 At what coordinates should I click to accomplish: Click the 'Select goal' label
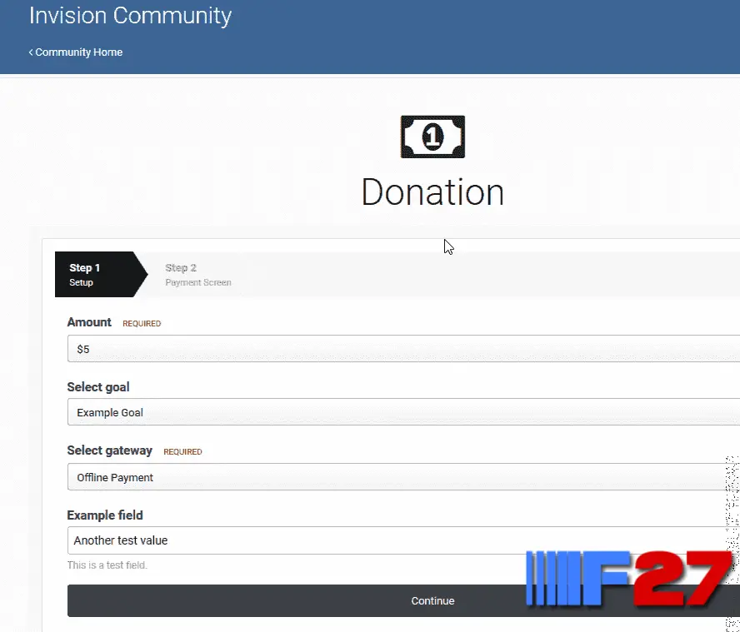pyautogui.click(x=98, y=387)
